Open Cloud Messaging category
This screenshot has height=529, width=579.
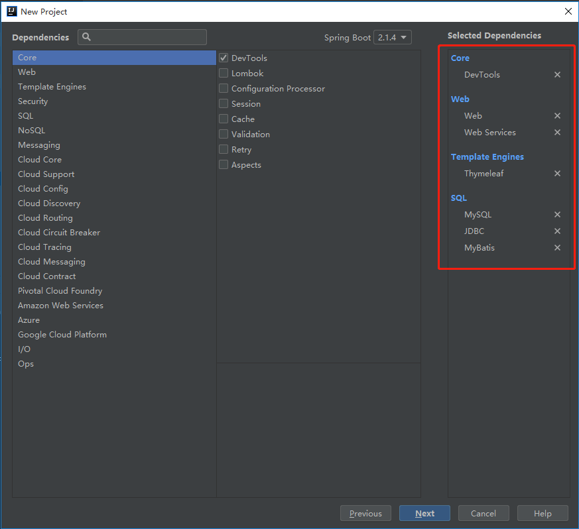pos(114,262)
